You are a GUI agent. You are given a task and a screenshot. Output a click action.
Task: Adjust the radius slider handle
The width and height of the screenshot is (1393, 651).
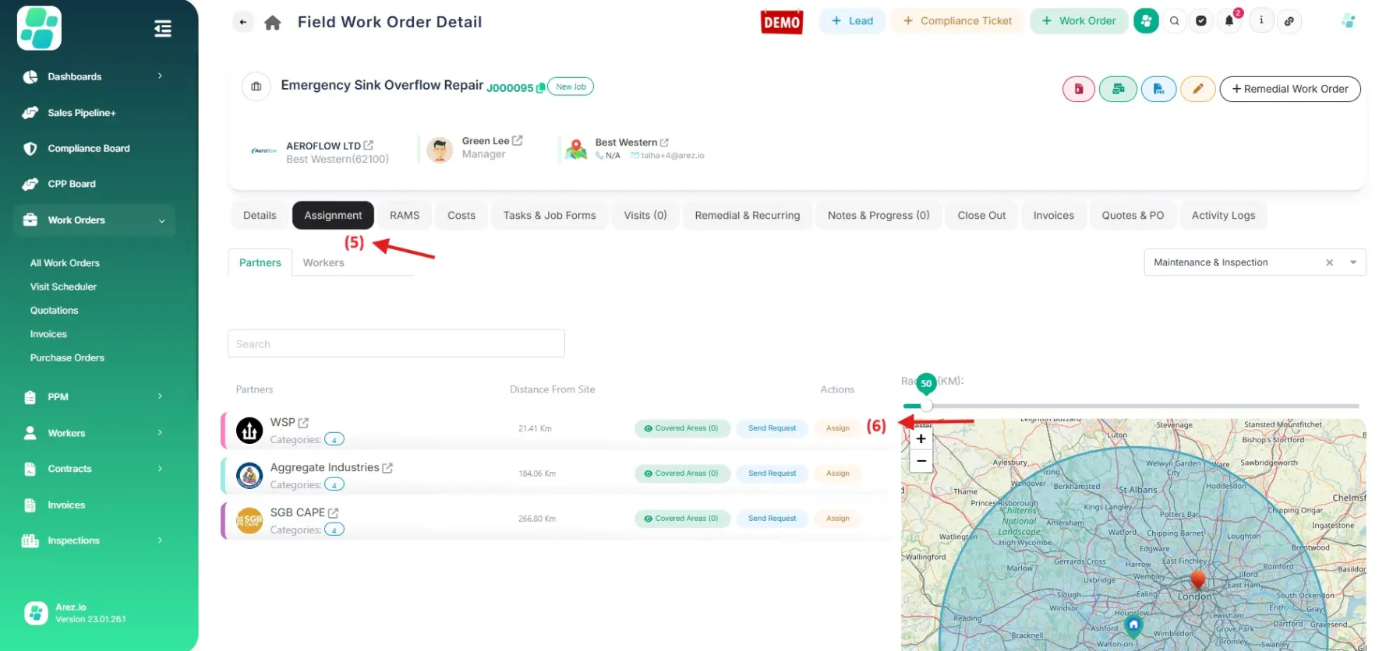(926, 406)
